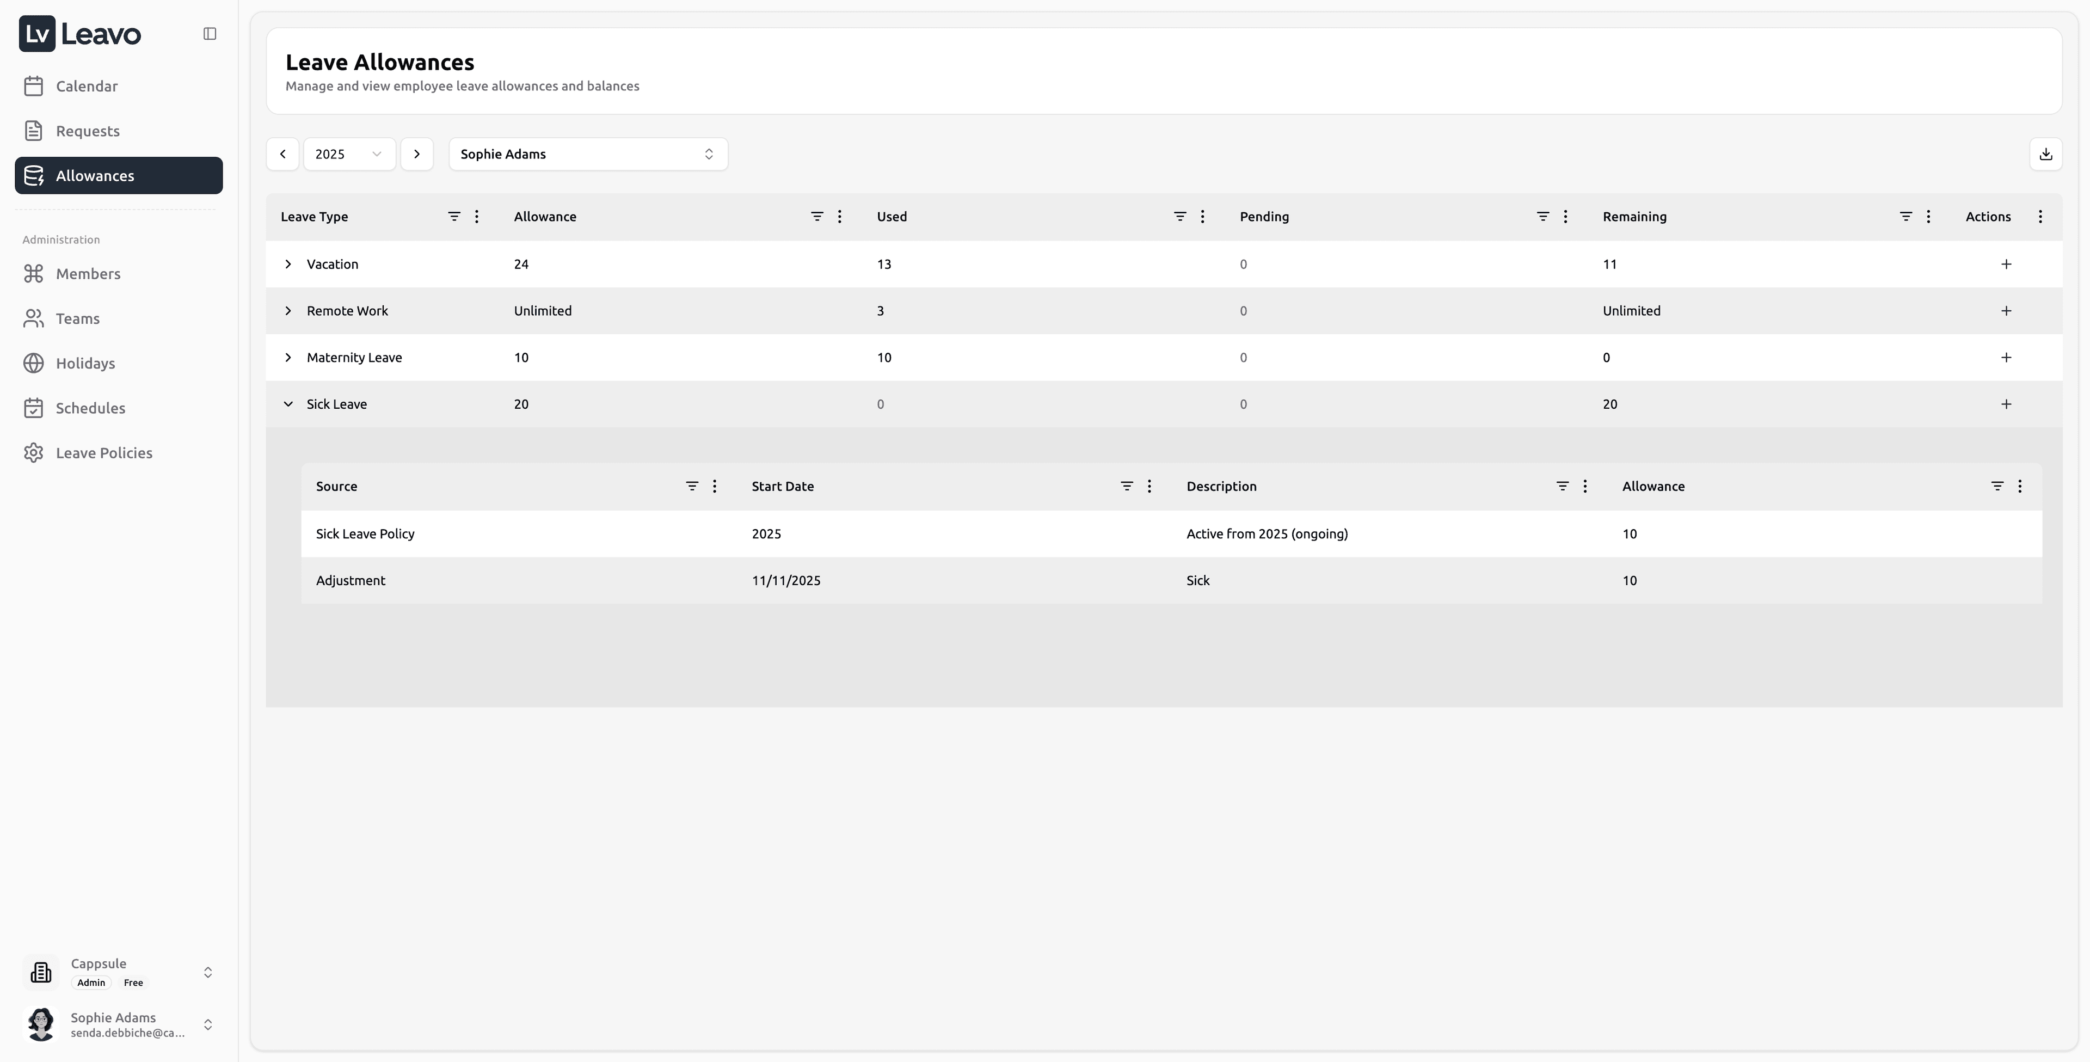Go to next year arrow
The height and width of the screenshot is (1062, 2090).
click(417, 154)
